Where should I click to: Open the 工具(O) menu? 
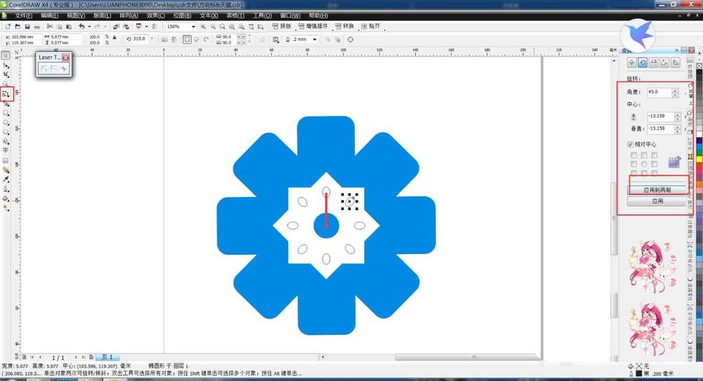click(x=262, y=15)
